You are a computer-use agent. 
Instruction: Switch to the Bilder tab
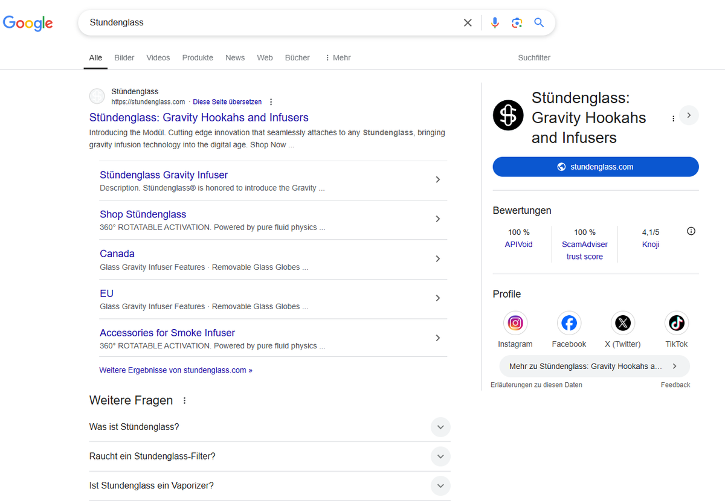pyautogui.click(x=124, y=58)
